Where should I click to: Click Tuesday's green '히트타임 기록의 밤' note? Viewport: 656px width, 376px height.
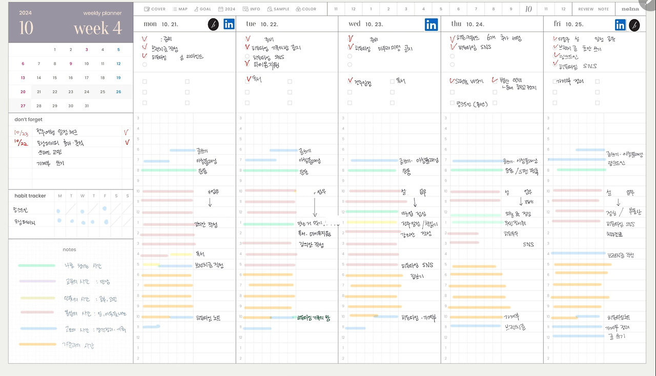[x=314, y=318]
